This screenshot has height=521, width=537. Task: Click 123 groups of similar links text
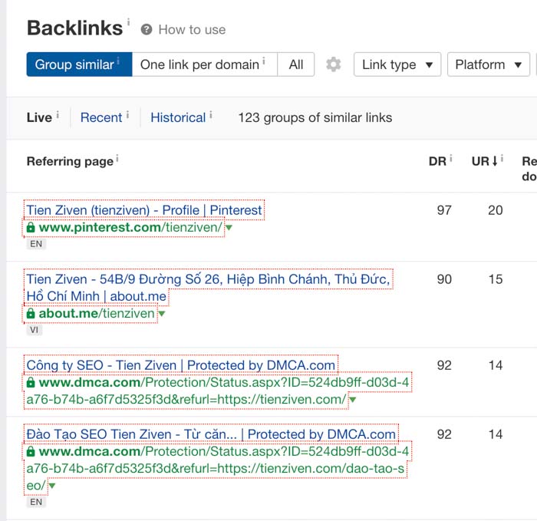(x=315, y=118)
